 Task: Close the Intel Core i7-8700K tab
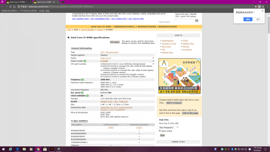point(30,2)
